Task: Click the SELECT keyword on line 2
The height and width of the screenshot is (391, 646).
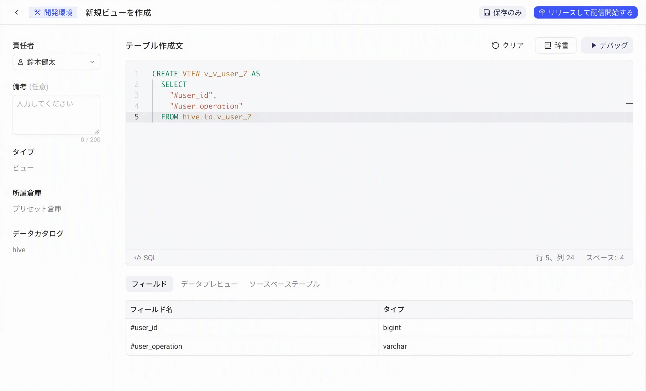Action: (174, 84)
